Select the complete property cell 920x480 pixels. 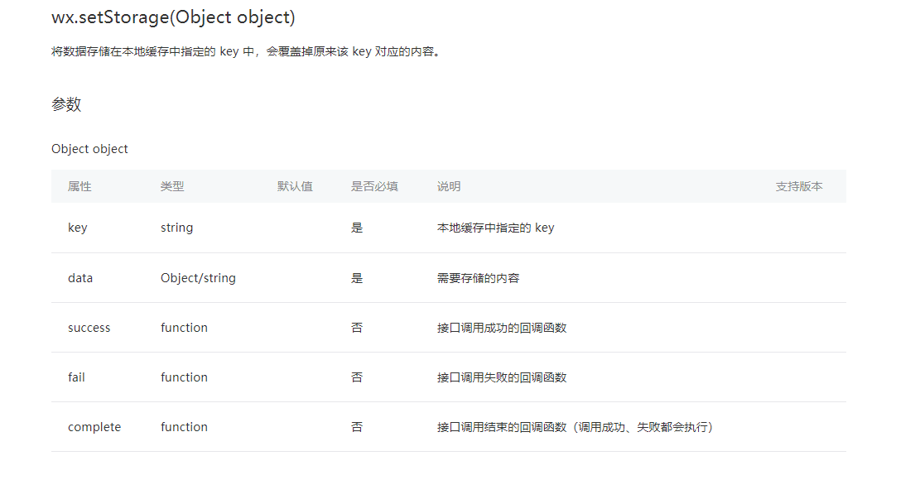94,427
